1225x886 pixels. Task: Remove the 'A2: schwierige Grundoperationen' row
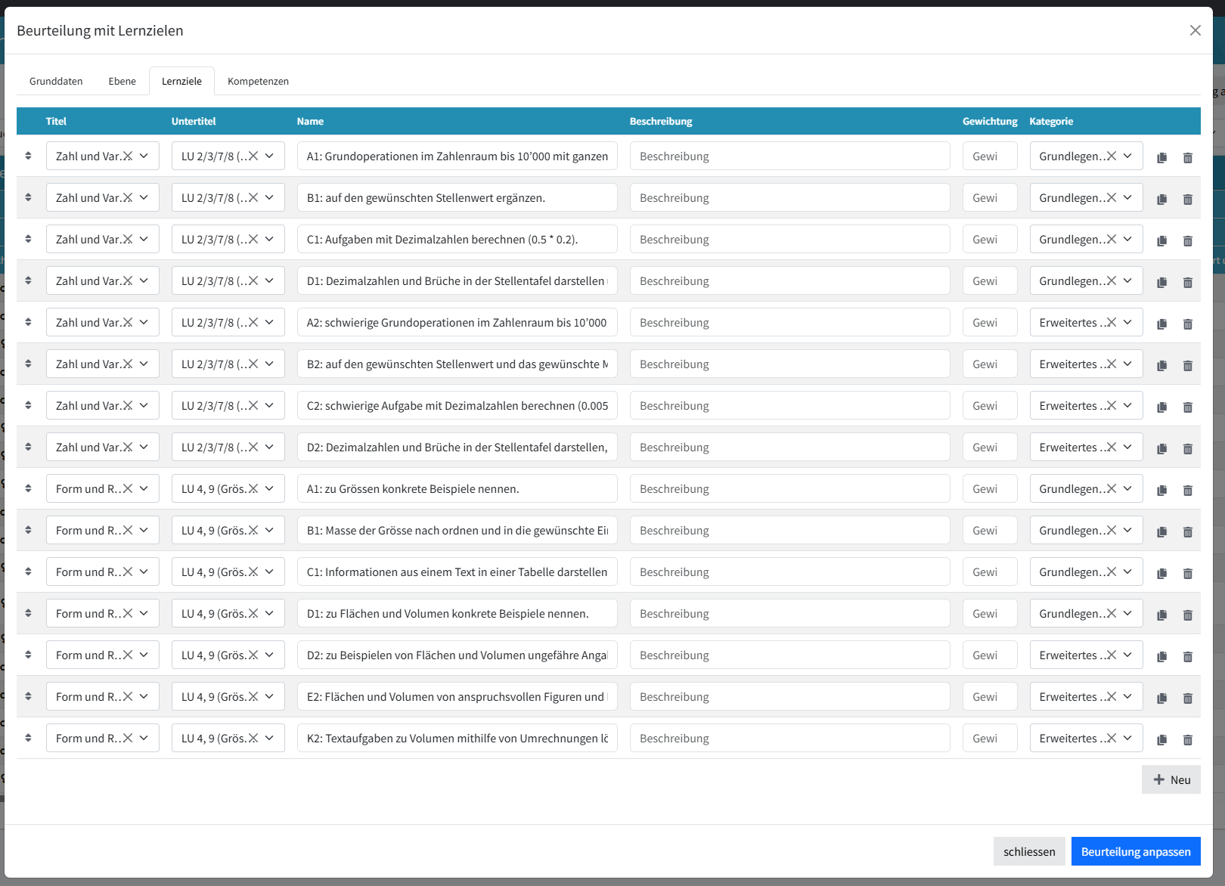click(1188, 324)
